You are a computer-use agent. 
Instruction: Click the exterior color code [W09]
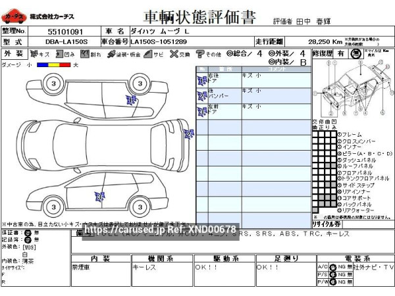click(x=29, y=247)
